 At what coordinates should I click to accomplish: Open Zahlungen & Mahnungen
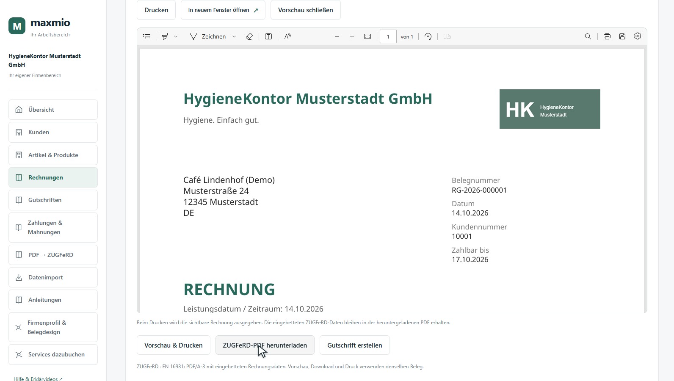pyautogui.click(x=53, y=227)
